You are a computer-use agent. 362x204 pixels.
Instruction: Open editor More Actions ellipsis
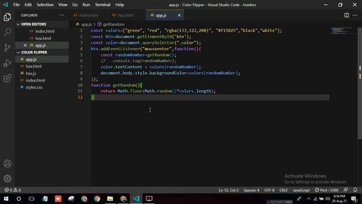click(355, 15)
